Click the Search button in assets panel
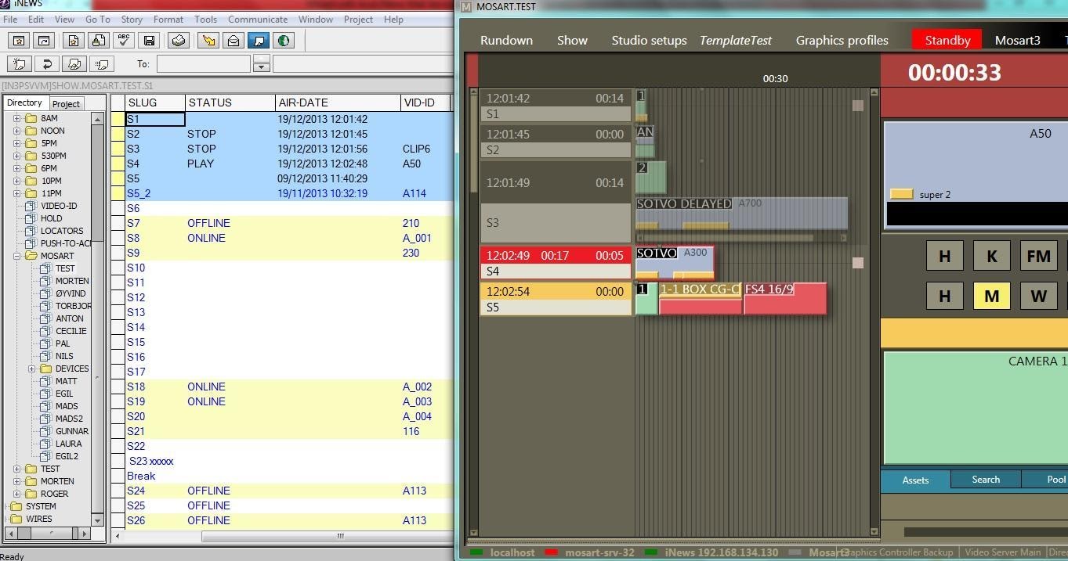 click(x=985, y=480)
